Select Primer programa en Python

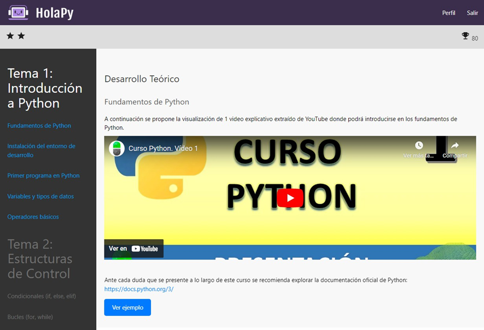click(43, 176)
